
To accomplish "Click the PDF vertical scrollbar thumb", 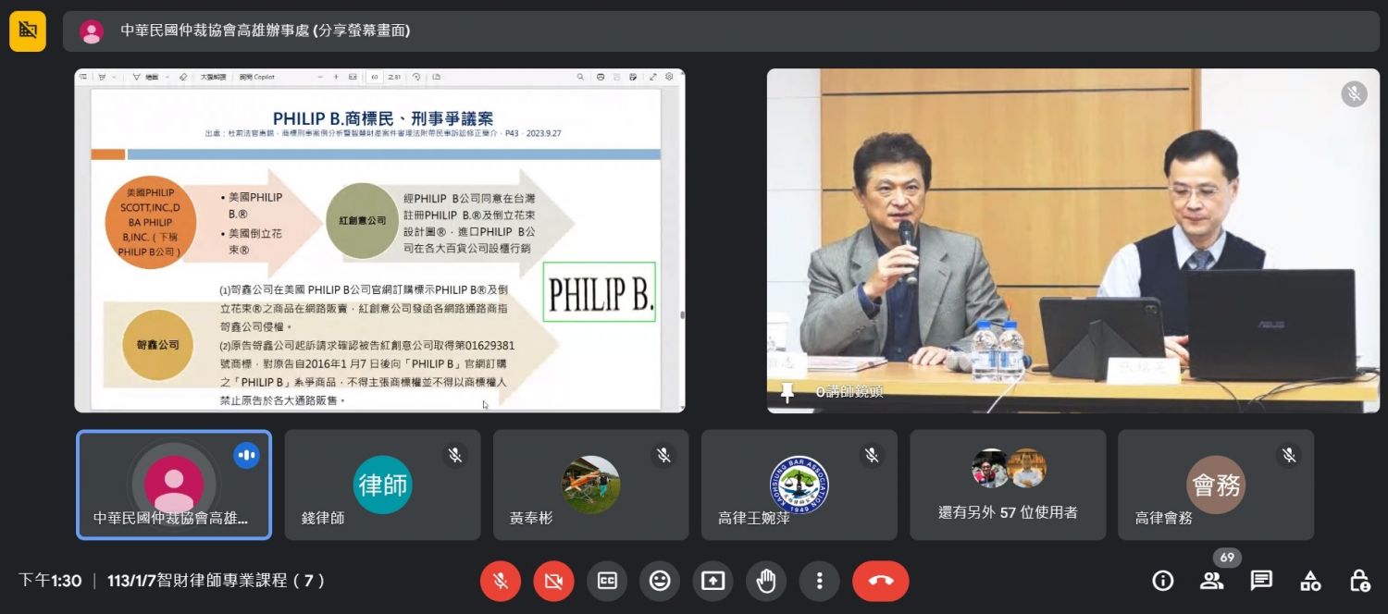I will coord(682,314).
